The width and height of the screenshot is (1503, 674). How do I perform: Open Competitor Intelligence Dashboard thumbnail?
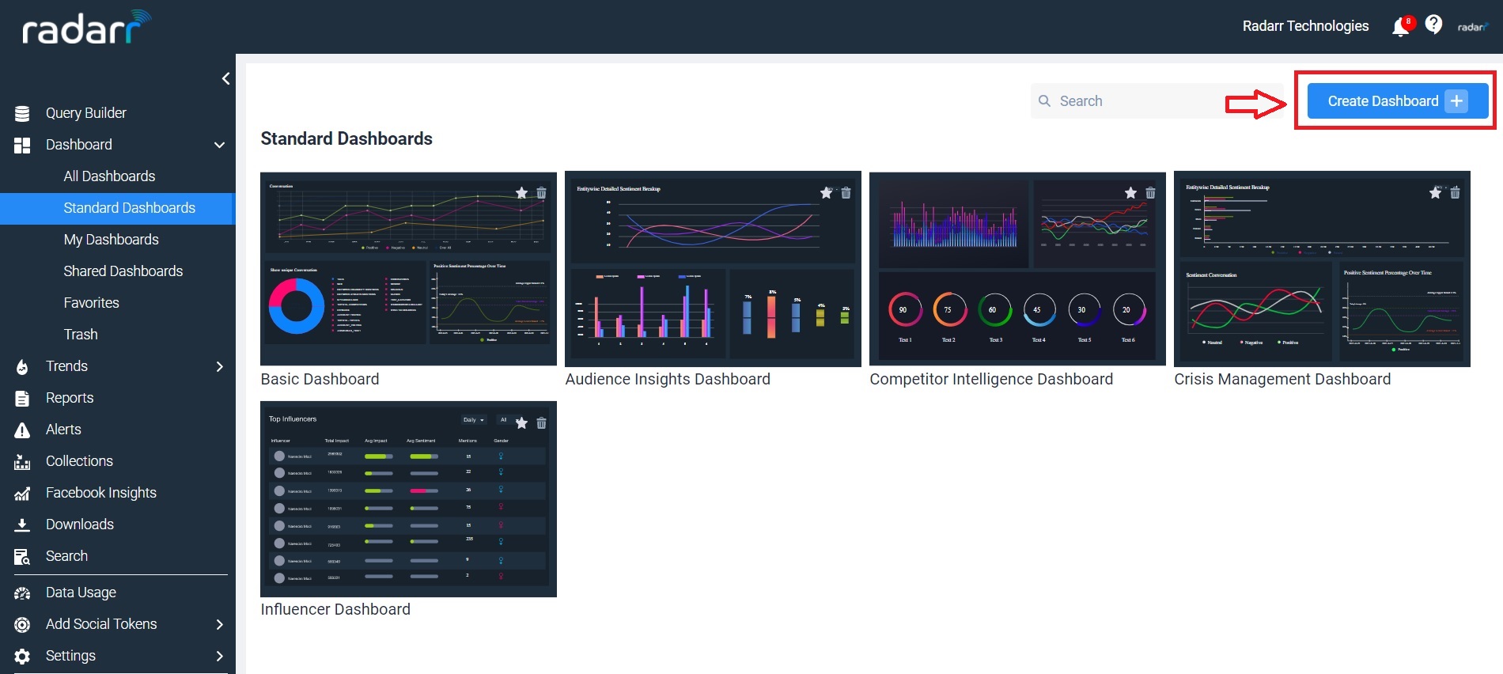(x=1017, y=269)
